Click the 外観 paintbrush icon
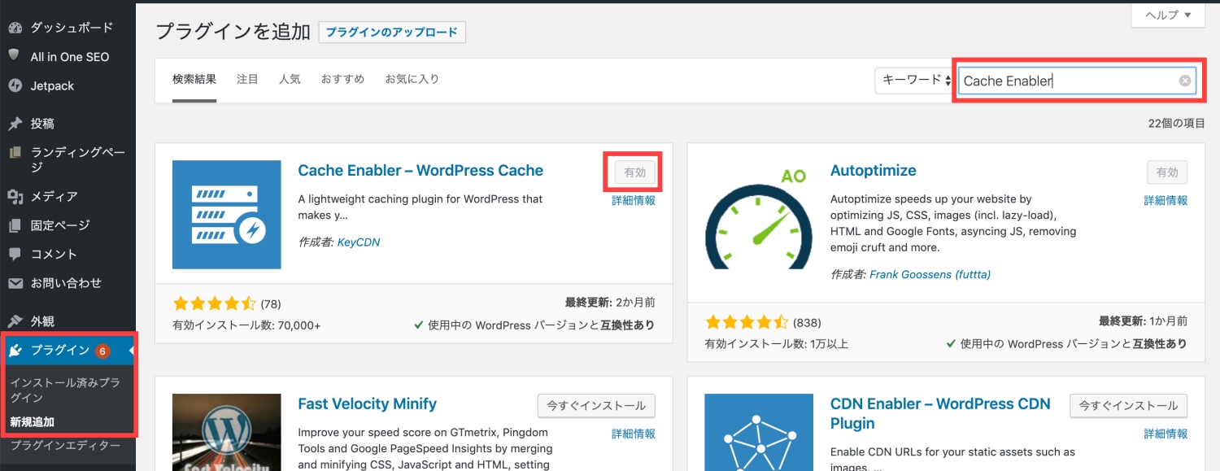The height and width of the screenshot is (471, 1220). [15, 321]
